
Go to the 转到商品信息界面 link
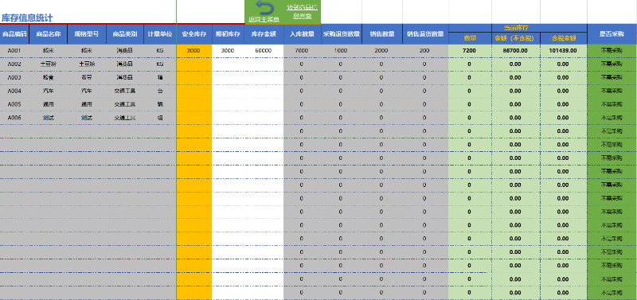pos(303,12)
